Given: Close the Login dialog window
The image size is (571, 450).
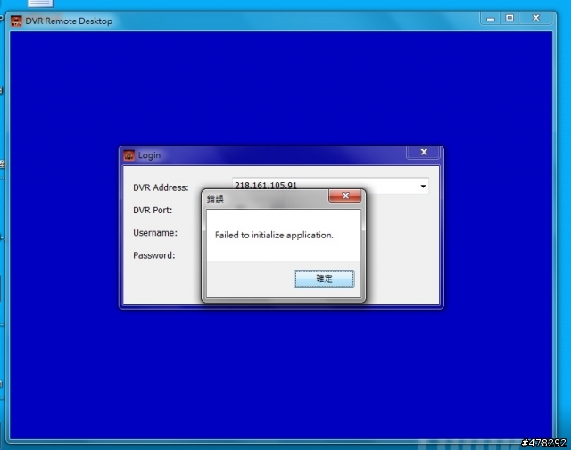Looking at the screenshot, I should coord(424,153).
